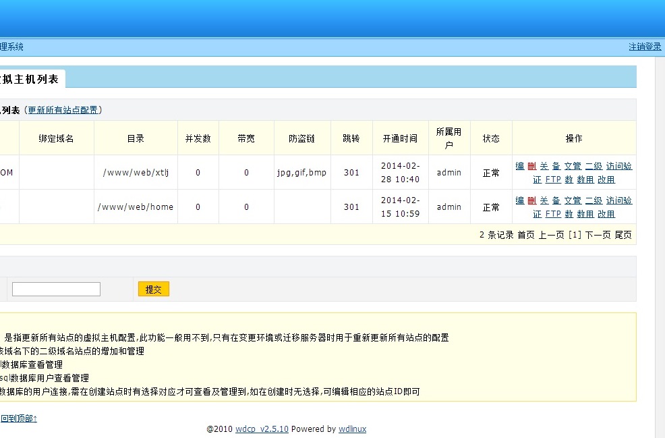The image size is (665, 438).
Task: Click 编 edit link for /www/web/xtlj site
Action: point(520,166)
